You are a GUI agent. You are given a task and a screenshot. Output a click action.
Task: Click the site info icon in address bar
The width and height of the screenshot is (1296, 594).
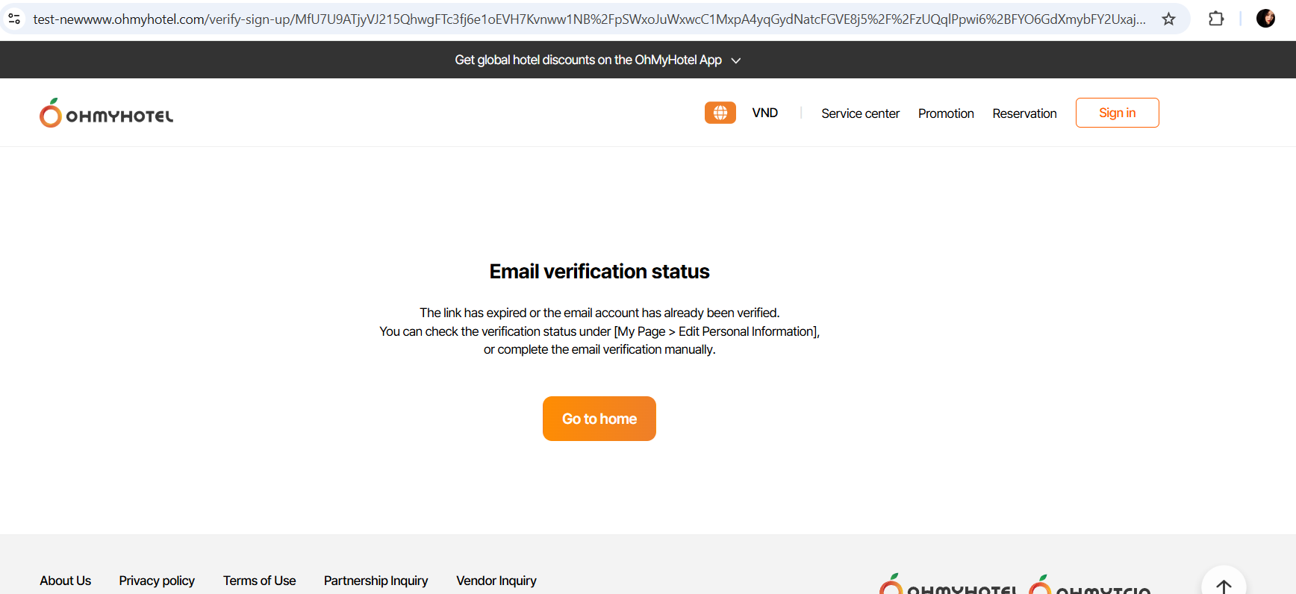[14, 19]
